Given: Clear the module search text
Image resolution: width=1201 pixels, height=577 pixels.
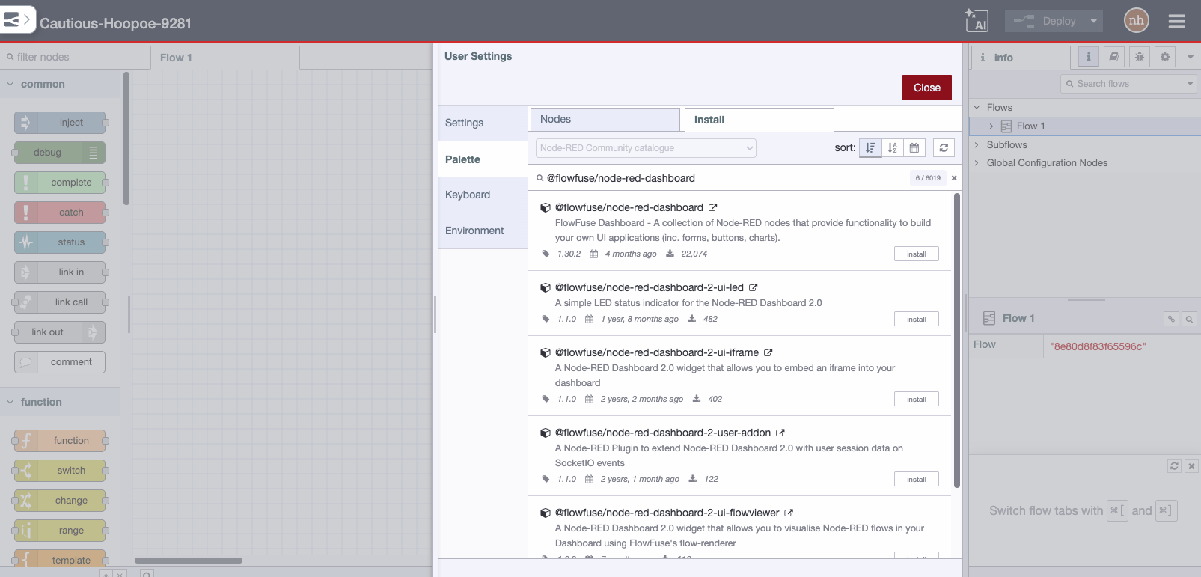Looking at the screenshot, I should (954, 178).
